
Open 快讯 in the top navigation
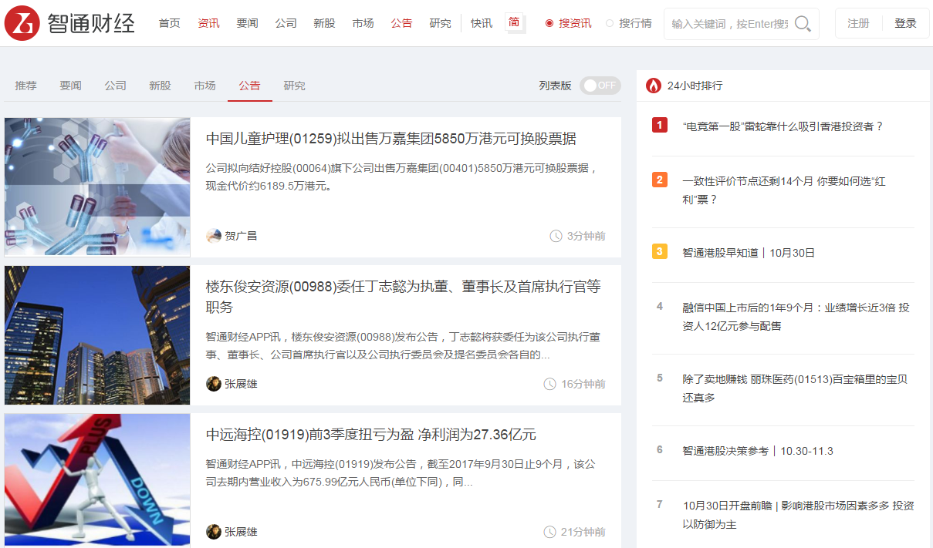click(482, 23)
